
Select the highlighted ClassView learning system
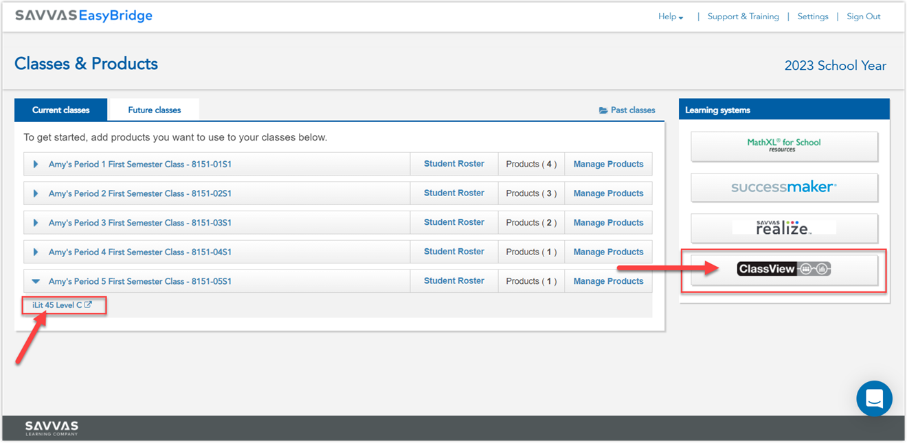[x=783, y=269]
